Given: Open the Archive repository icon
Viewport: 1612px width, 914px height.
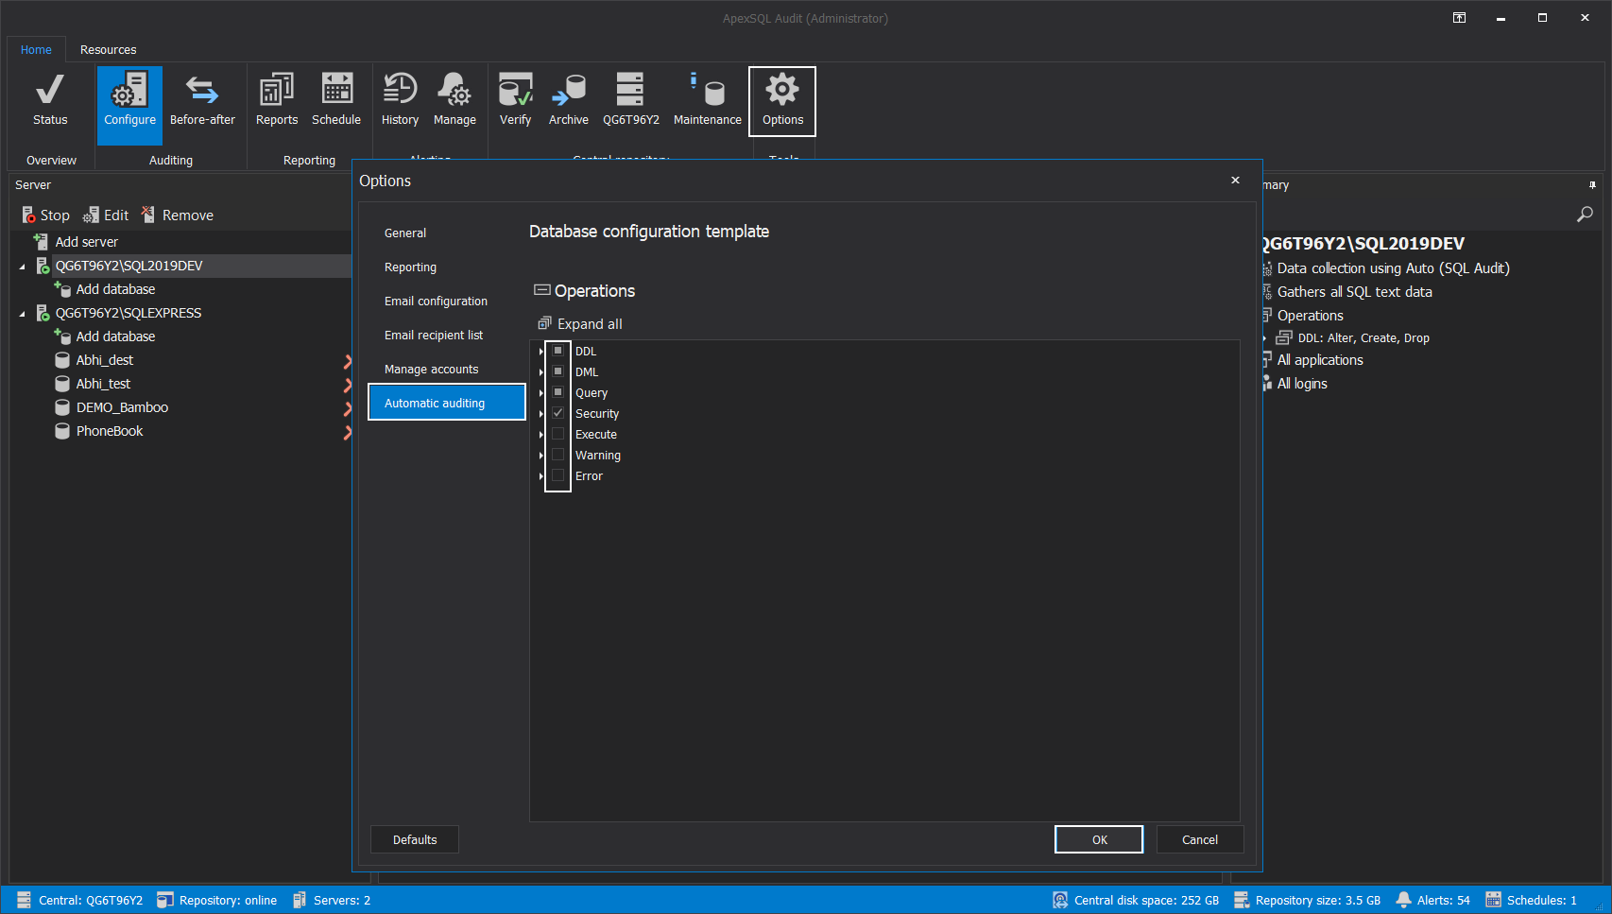Looking at the screenshot, I should coord(569,100).
